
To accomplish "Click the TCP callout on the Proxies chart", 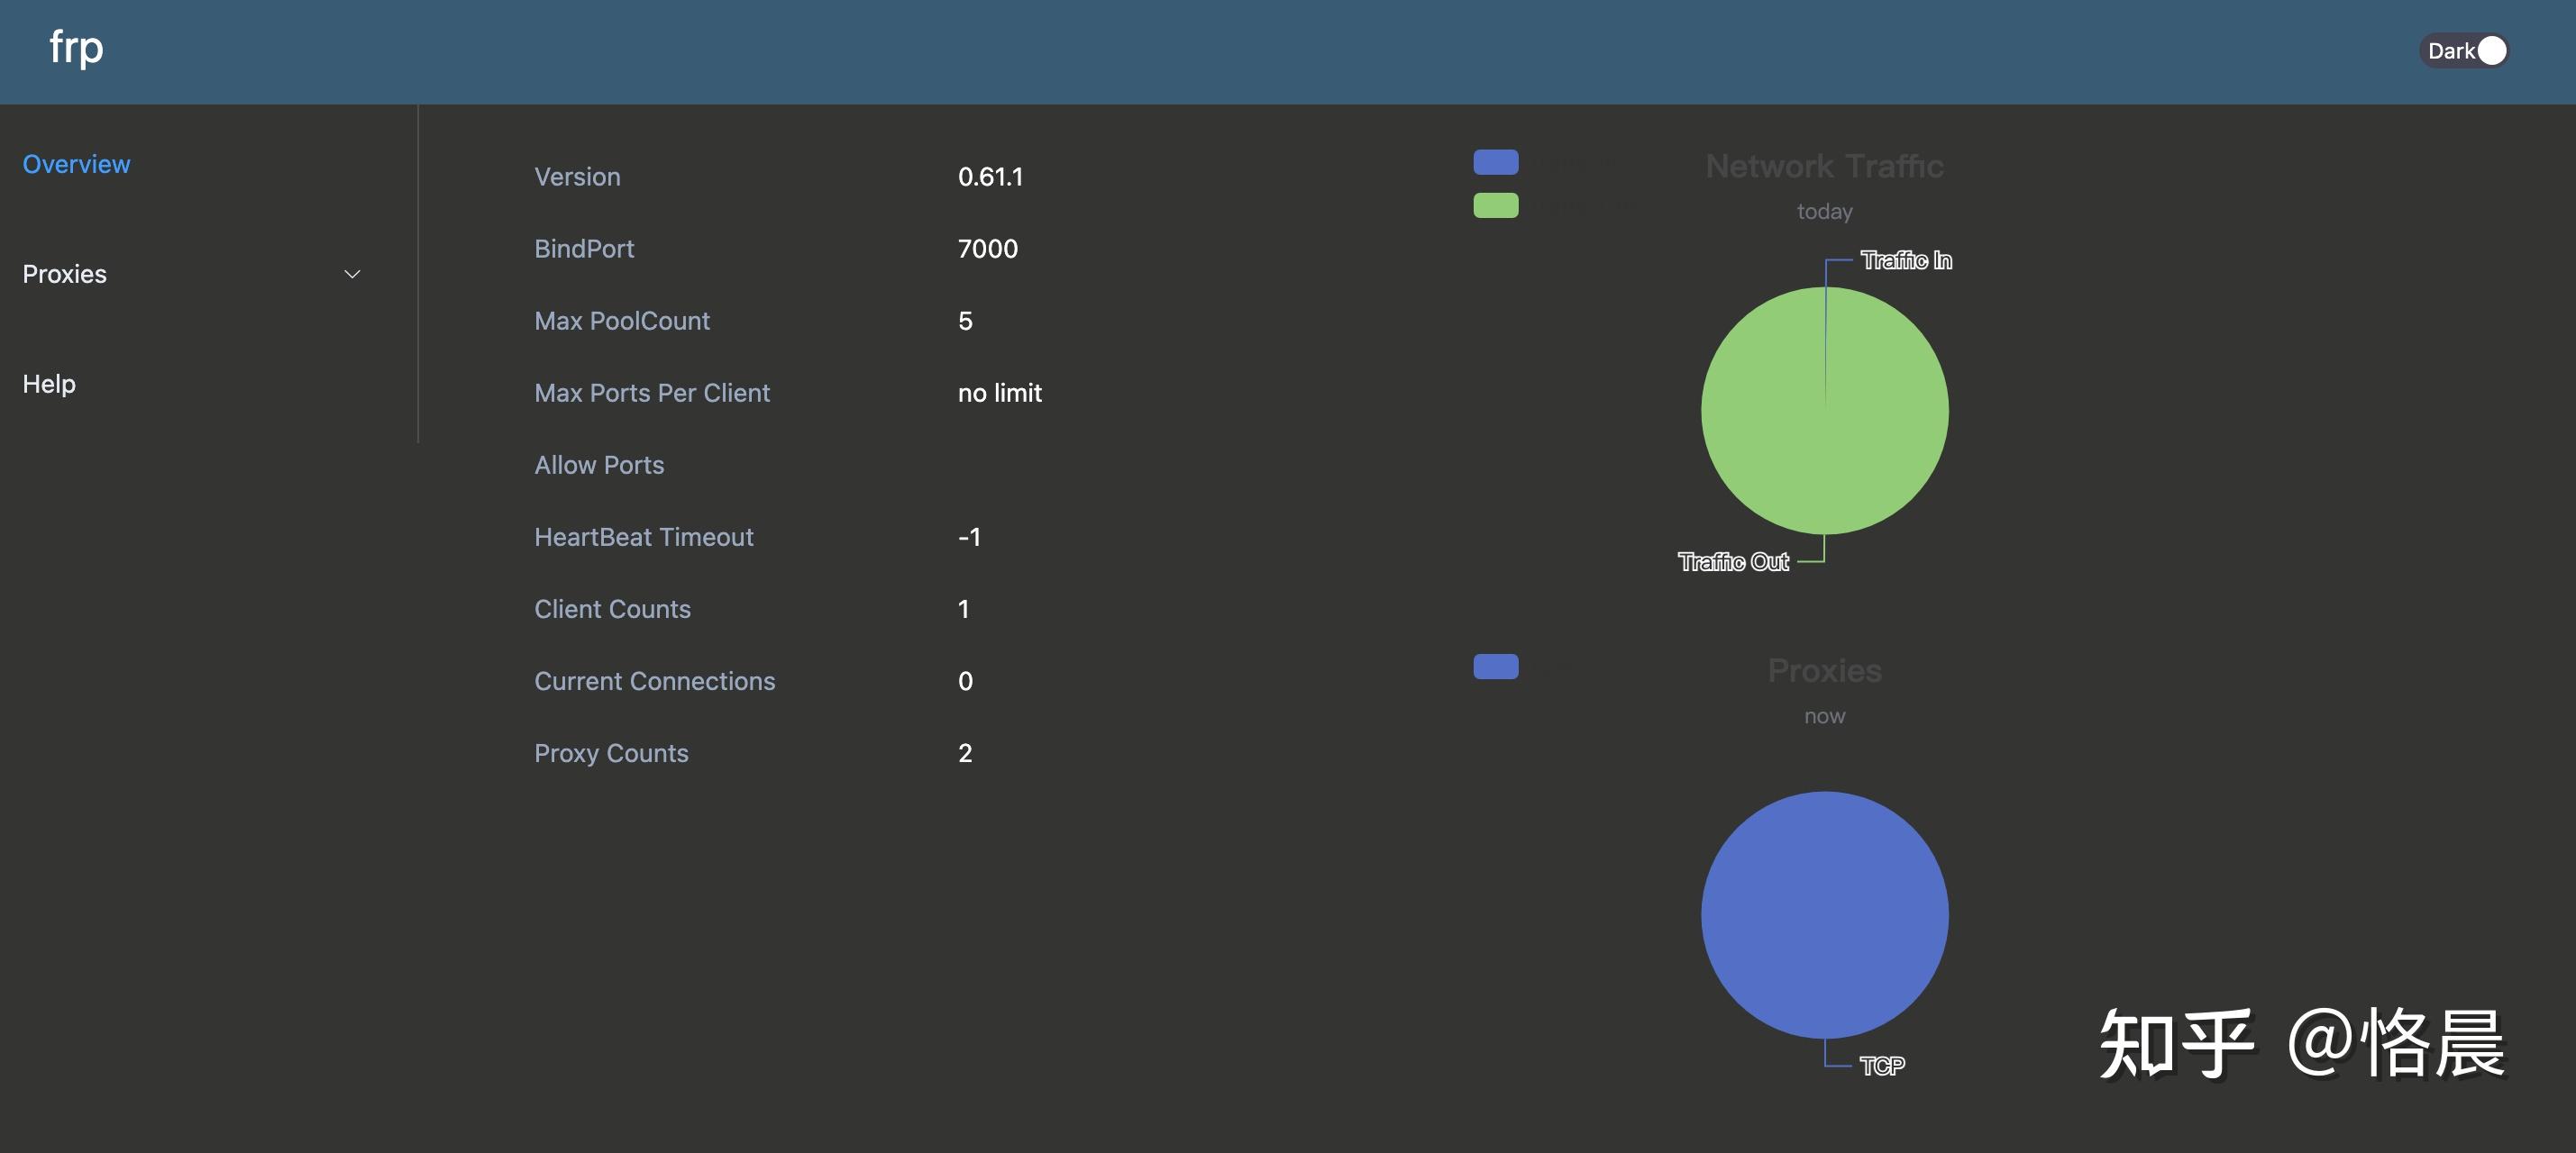I will (x=1882, y=1065).
